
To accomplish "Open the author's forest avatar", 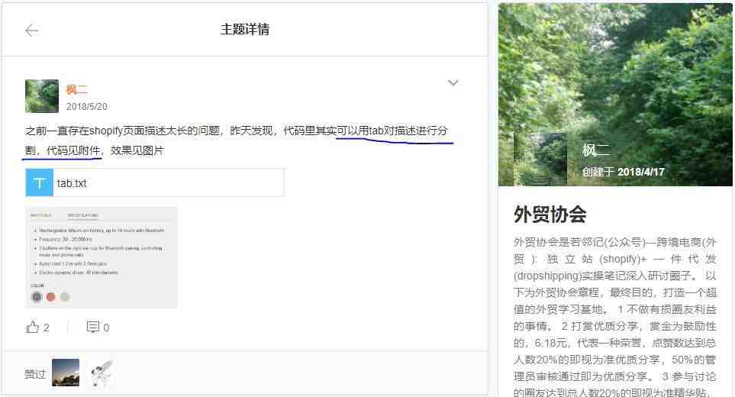I will pyautogui.click(x=42, y=96).
